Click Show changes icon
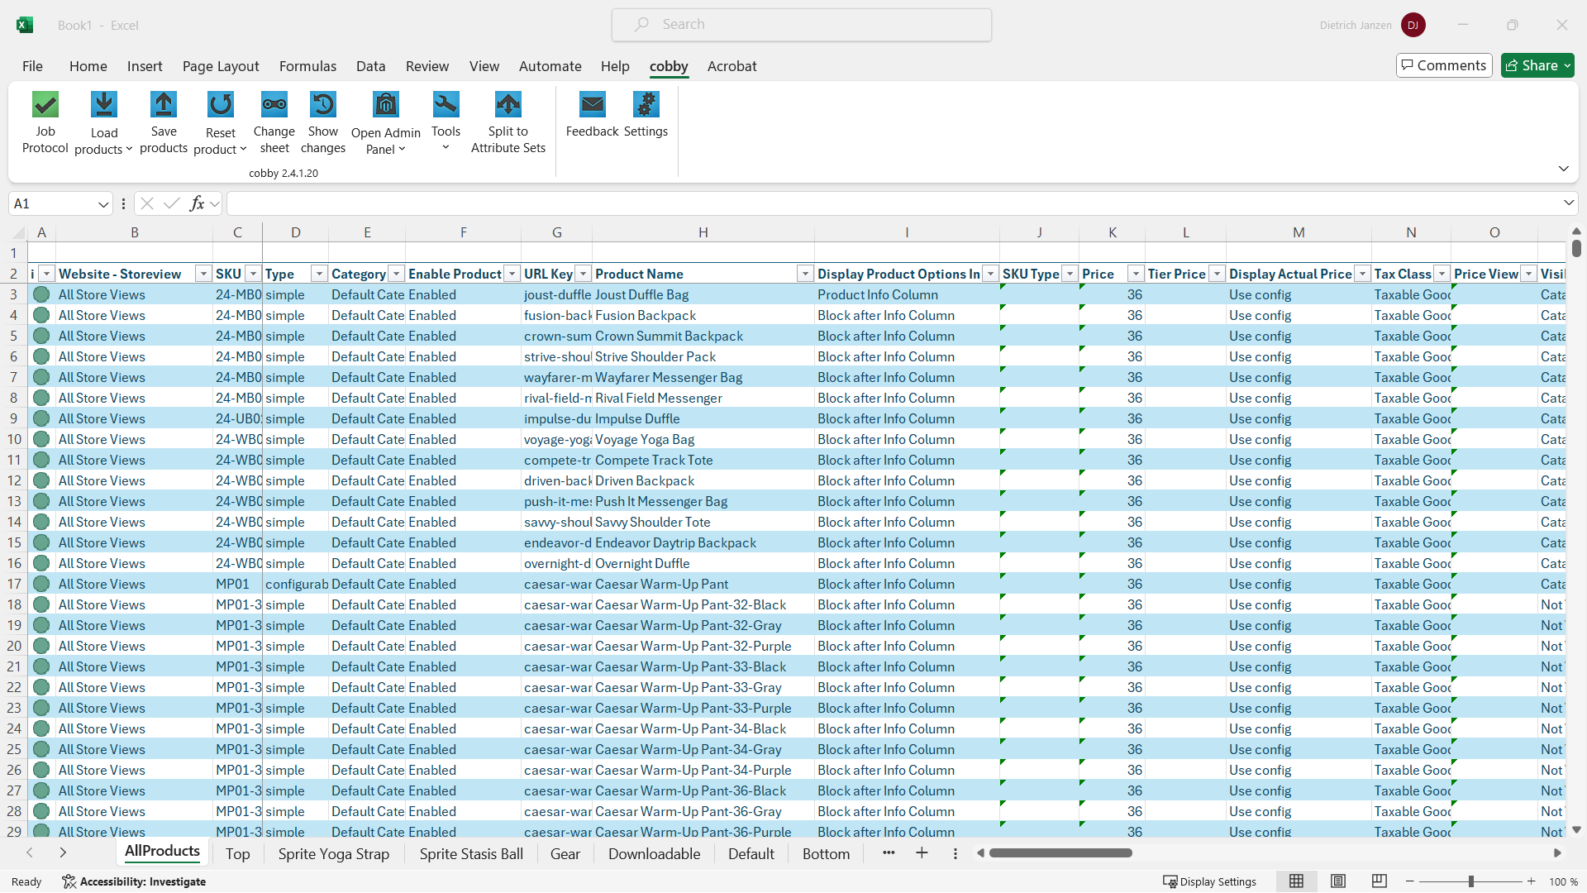Screen dimensions: 1587x893 [x=322, y=106]
